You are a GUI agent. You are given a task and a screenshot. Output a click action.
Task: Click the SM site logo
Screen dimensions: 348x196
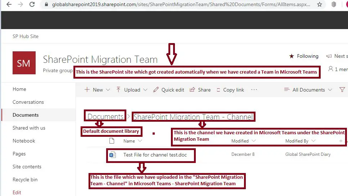pyautogui.click(x=24, y=63)
